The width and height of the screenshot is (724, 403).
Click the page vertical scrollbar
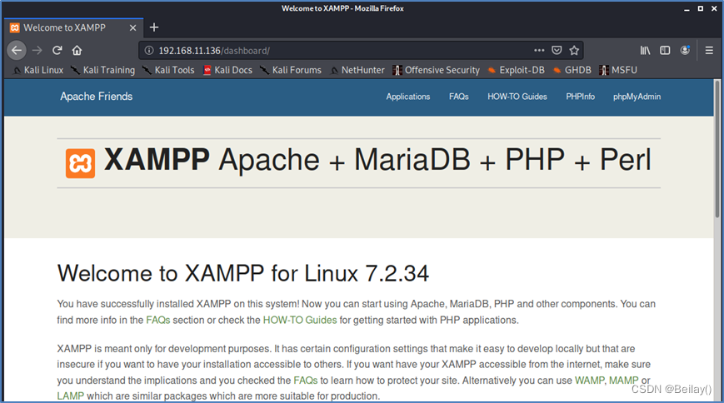click(x=717, y=147)
